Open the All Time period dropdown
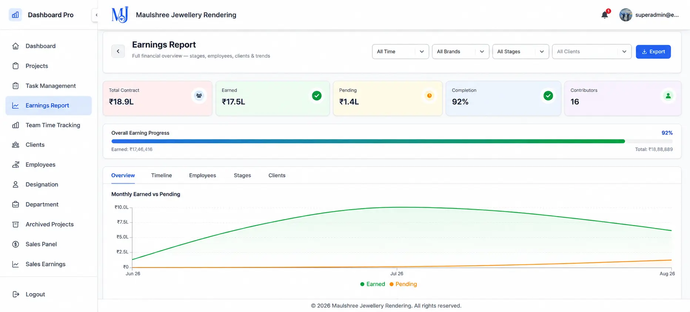This screenshot has width=690, height=312. click(x=400, y=51)
